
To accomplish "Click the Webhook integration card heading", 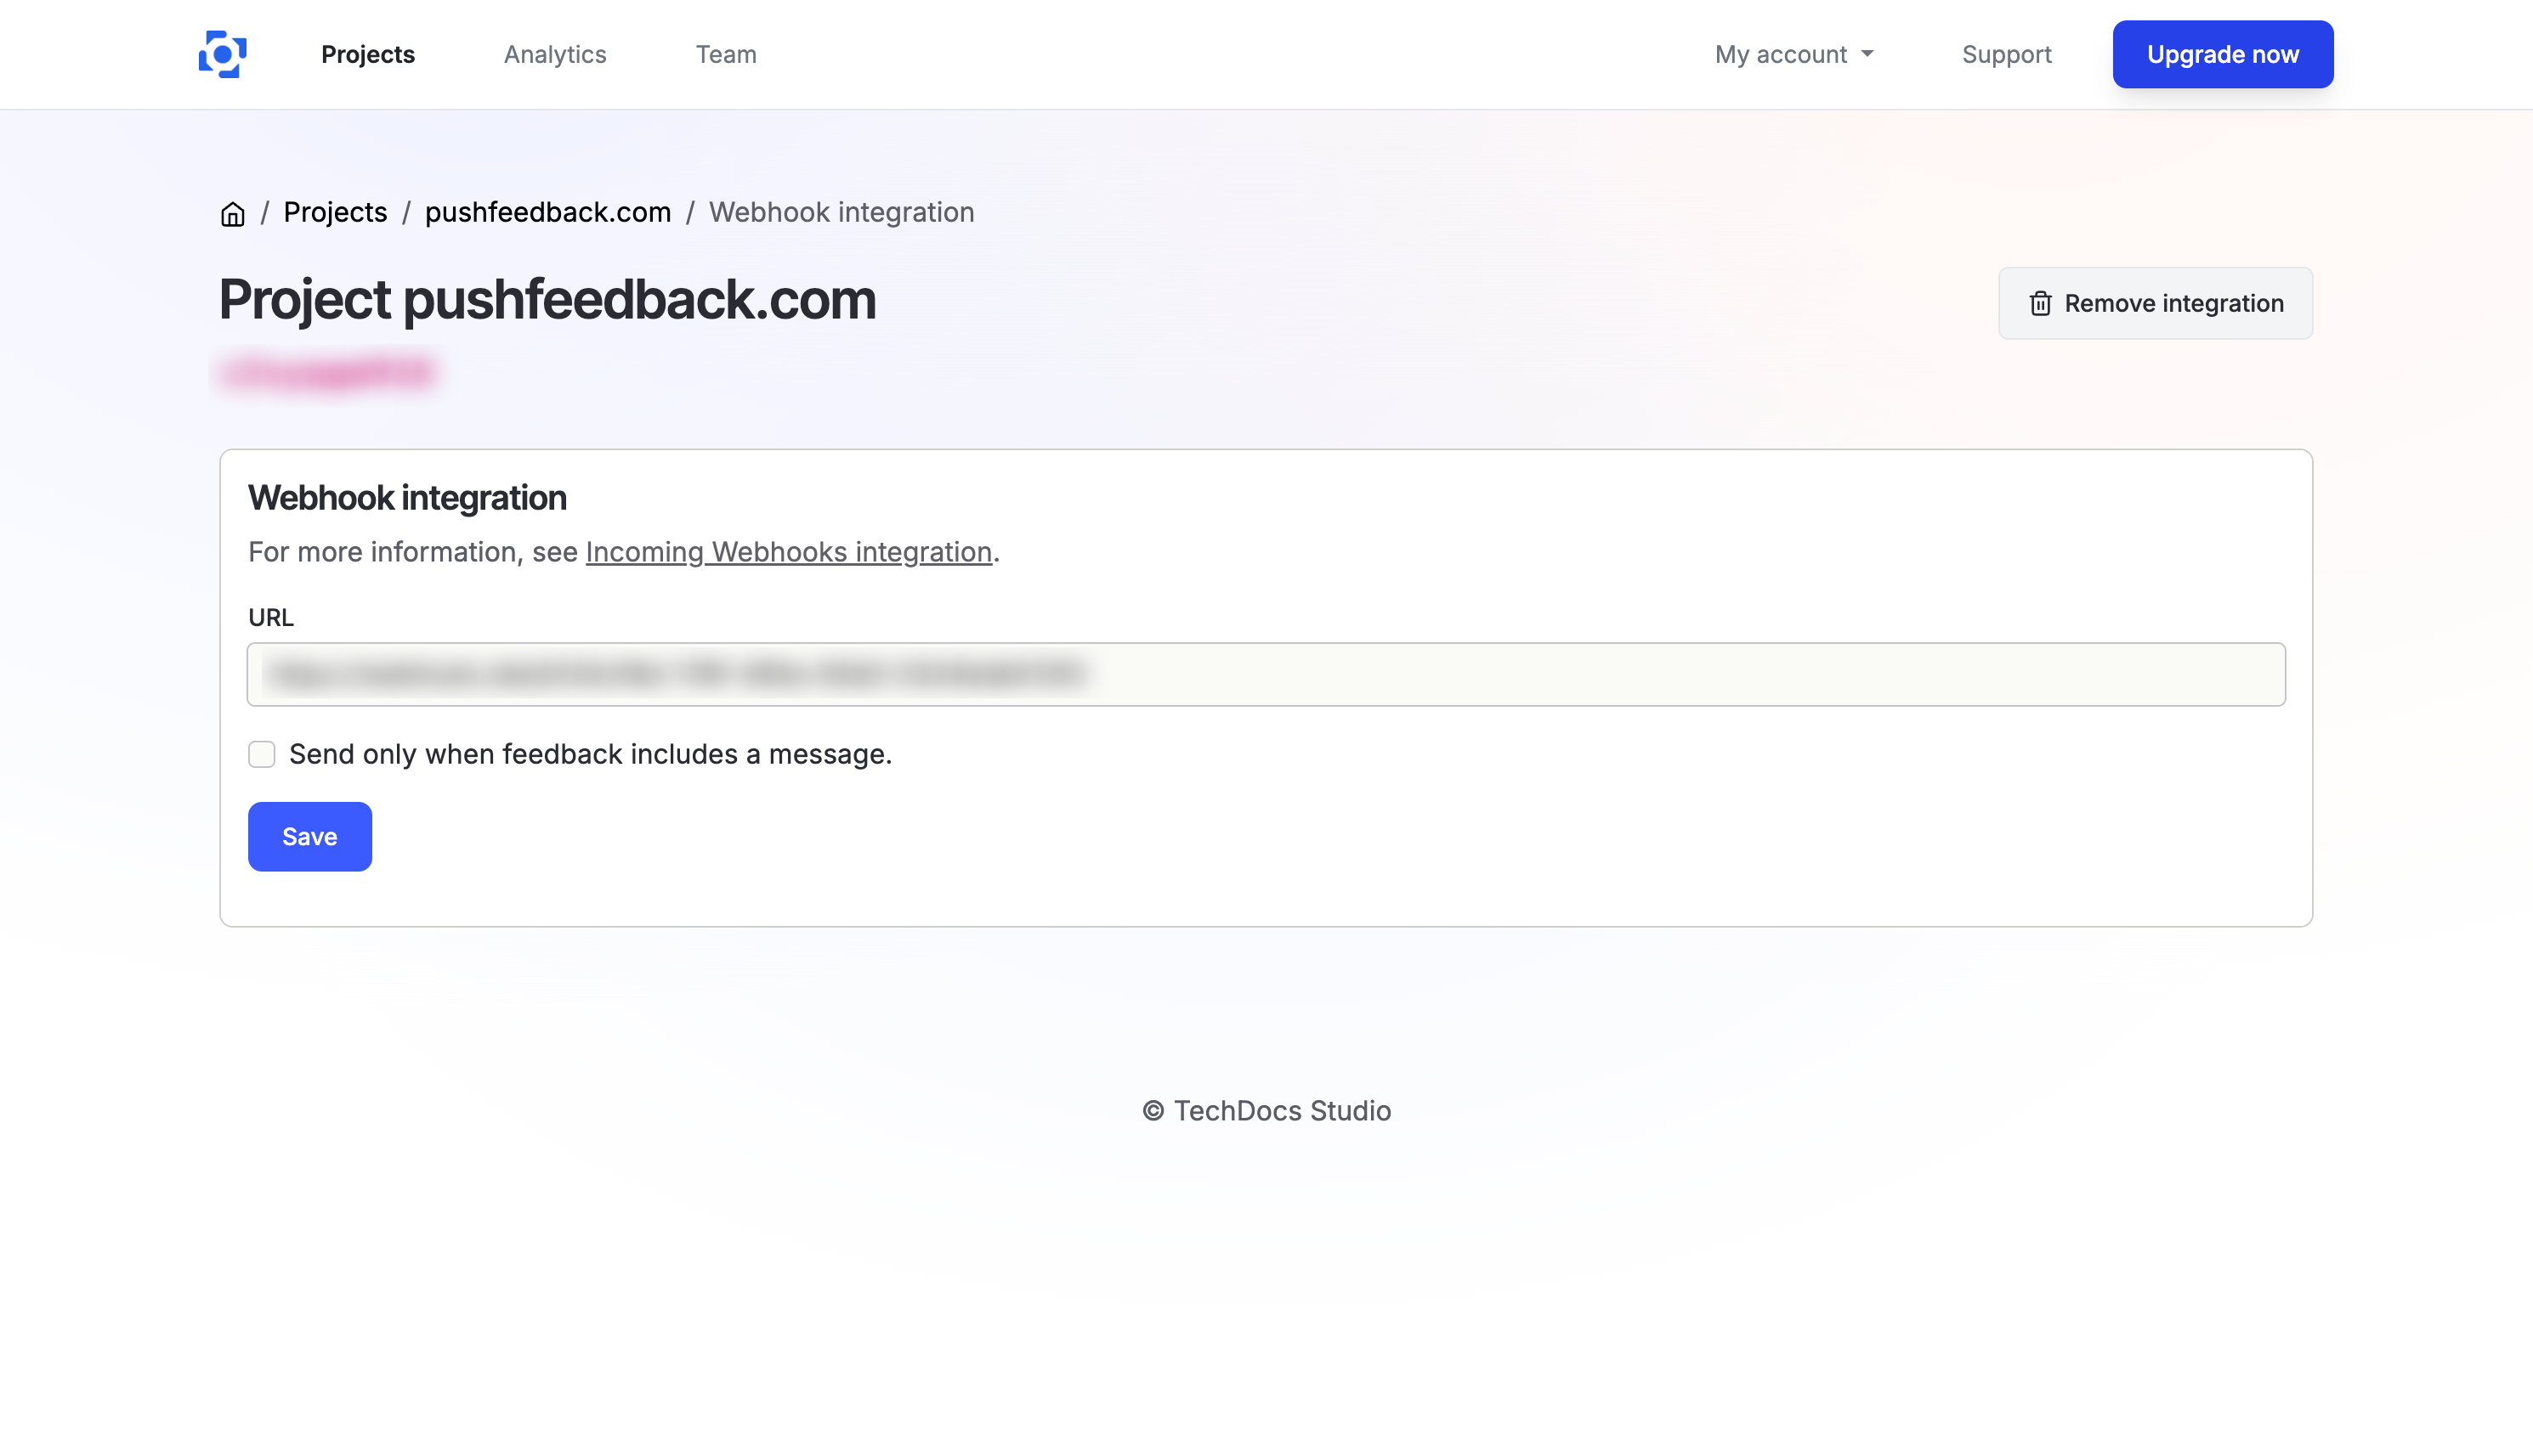I will [407, 498].
